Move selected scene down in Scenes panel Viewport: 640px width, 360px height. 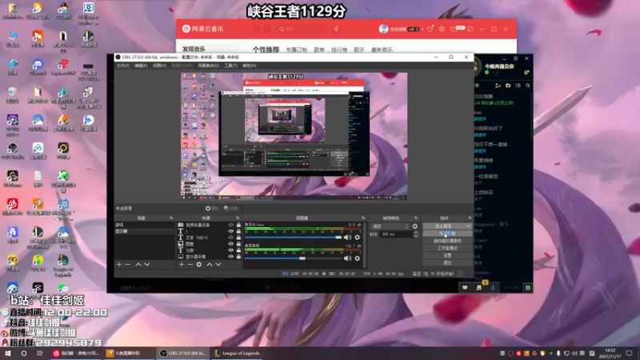[147, 265]
